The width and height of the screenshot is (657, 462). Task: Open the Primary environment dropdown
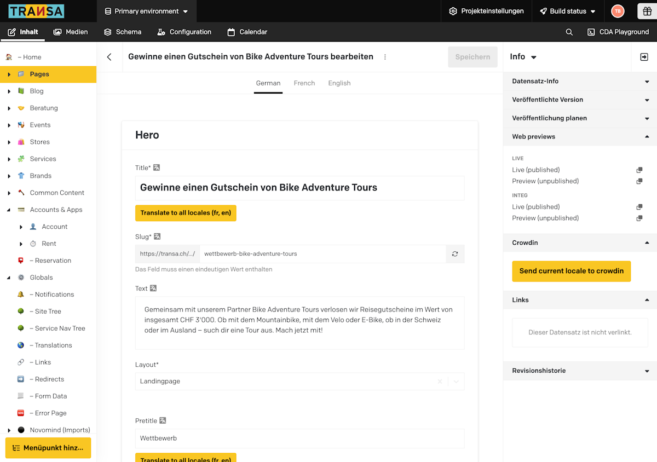(146, 11)
